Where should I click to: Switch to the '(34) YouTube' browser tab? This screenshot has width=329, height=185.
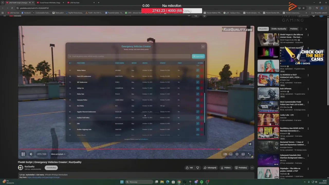(80, 3)
